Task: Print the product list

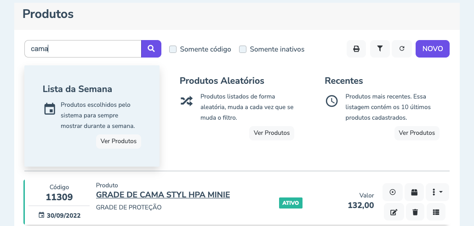Action: [x=356, y=49]
